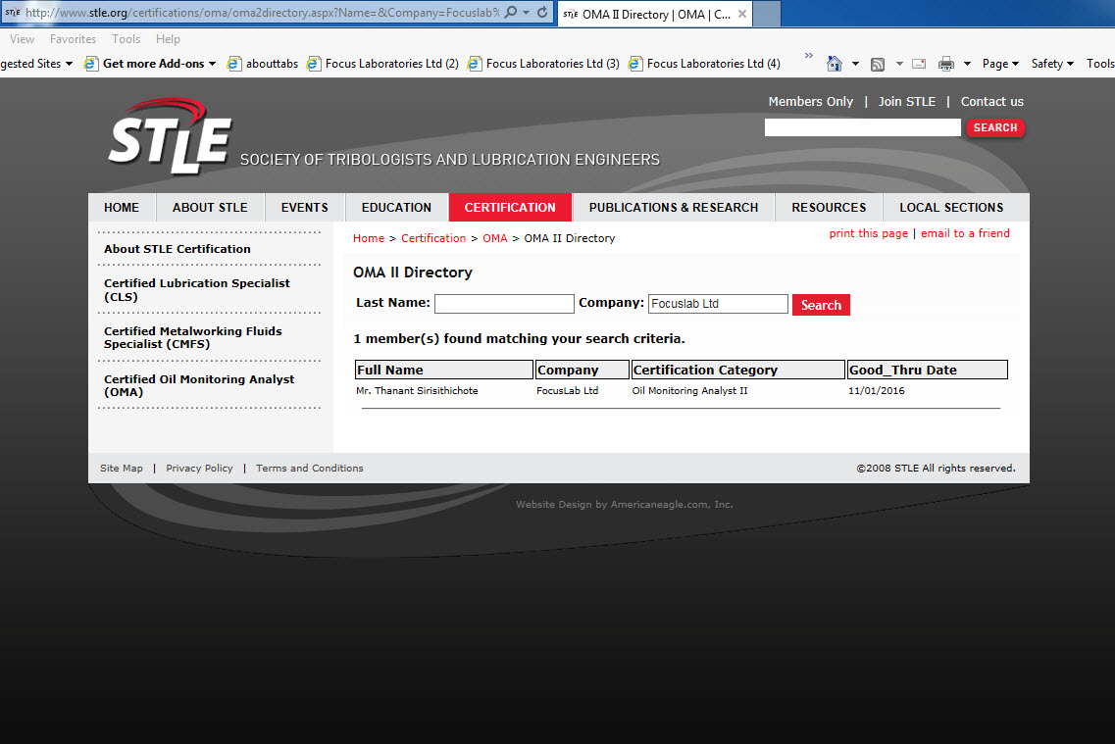The width and height of the screenshot is (1115, 744).
Task: Click the Focus Laboratories Ltd (3) favorite icon
Action: pyautogui.click(x=475, y=64)
